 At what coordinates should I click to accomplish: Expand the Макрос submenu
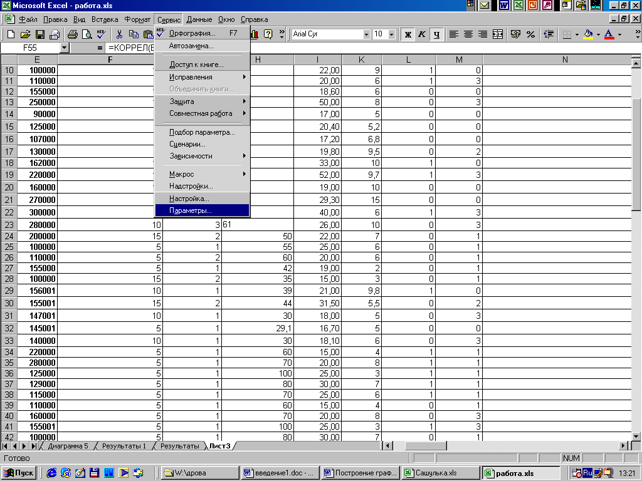pos(203,174)
